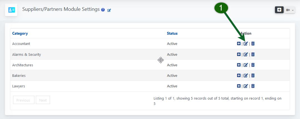Click edit icon next to page title
Image resolution: width=300 pixels, height=119 pixels.
(109, 10)
